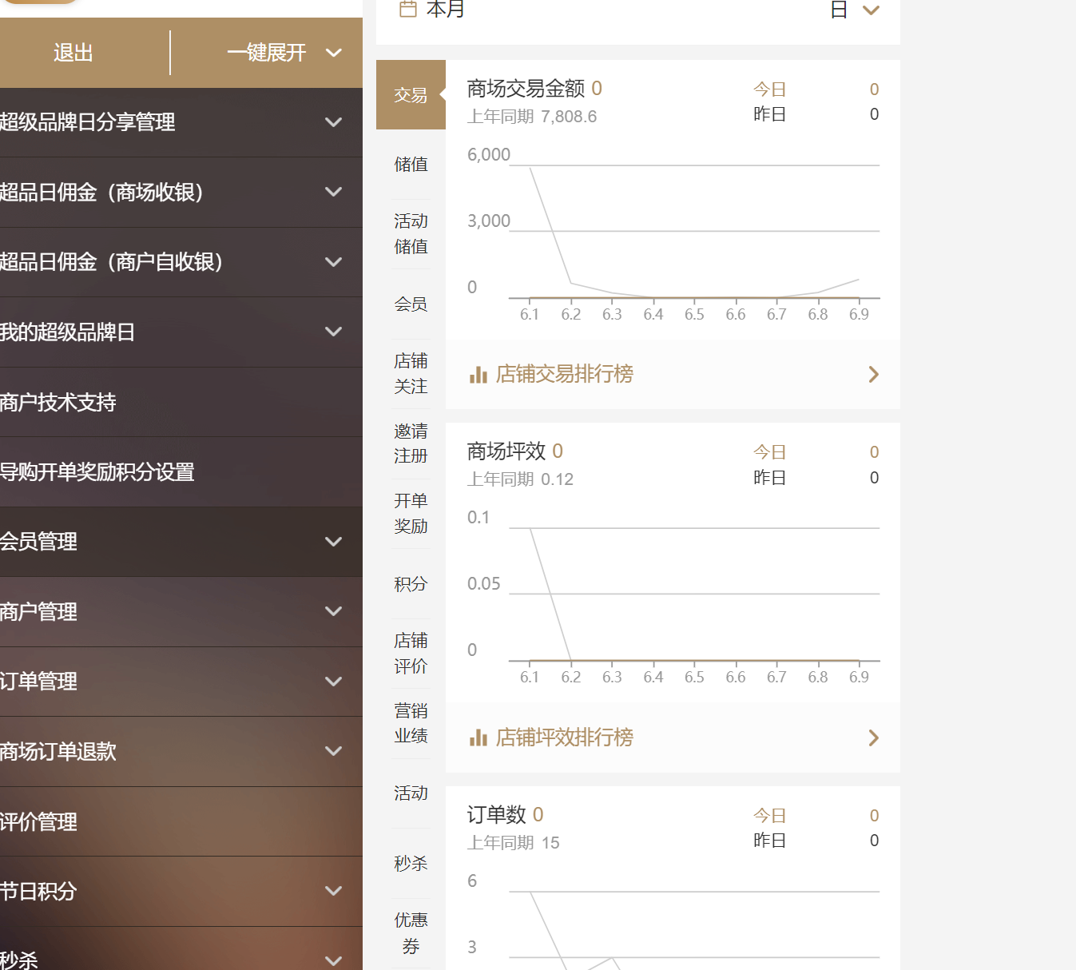The height and width of the screenshot is (970, 1076).
Task: Switch to 邀请注册 tab
Action: tap(411, 443)
